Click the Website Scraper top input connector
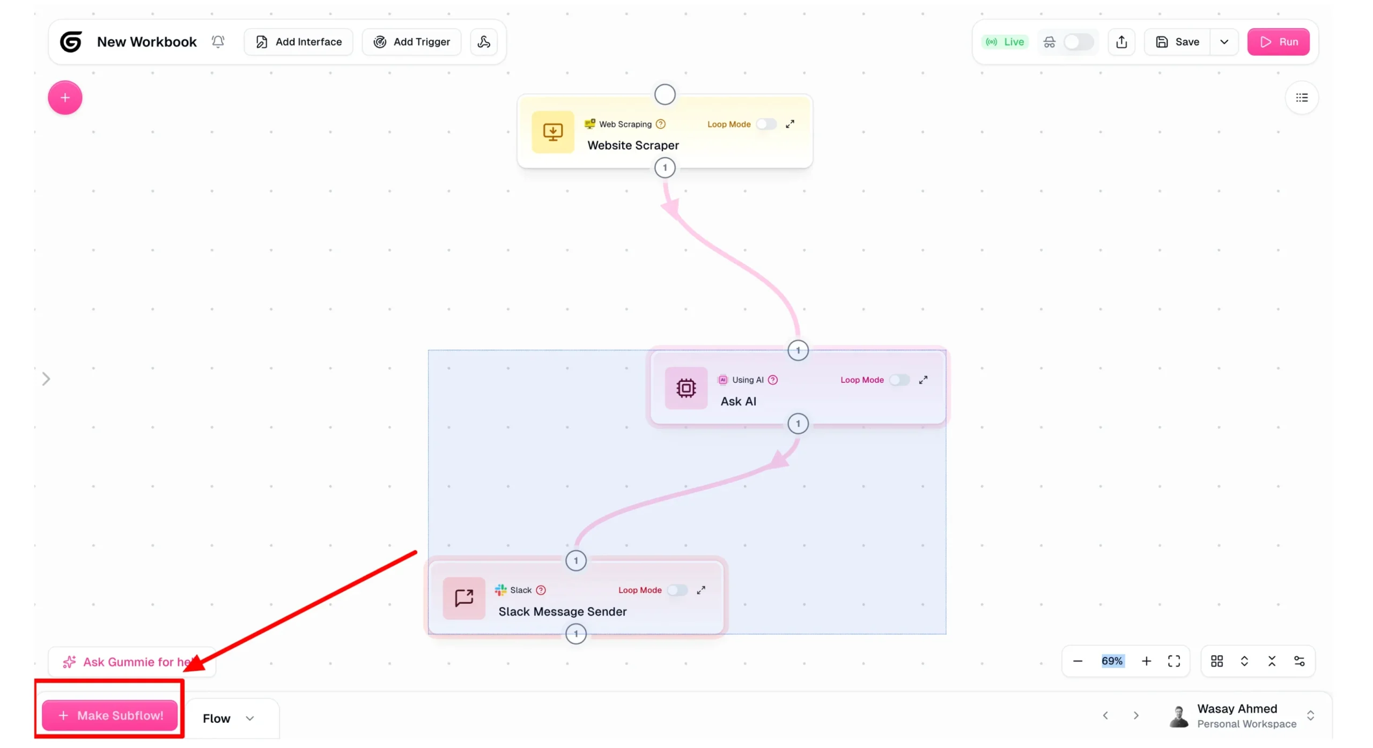The height and width of the screenshot is (748, 1373). [x=665, y=95]
